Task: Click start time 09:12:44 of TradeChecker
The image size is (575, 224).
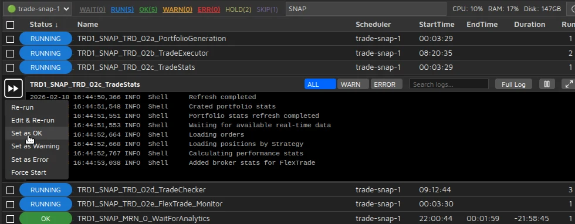Action: pyautogui.click(x=435, y=190)
